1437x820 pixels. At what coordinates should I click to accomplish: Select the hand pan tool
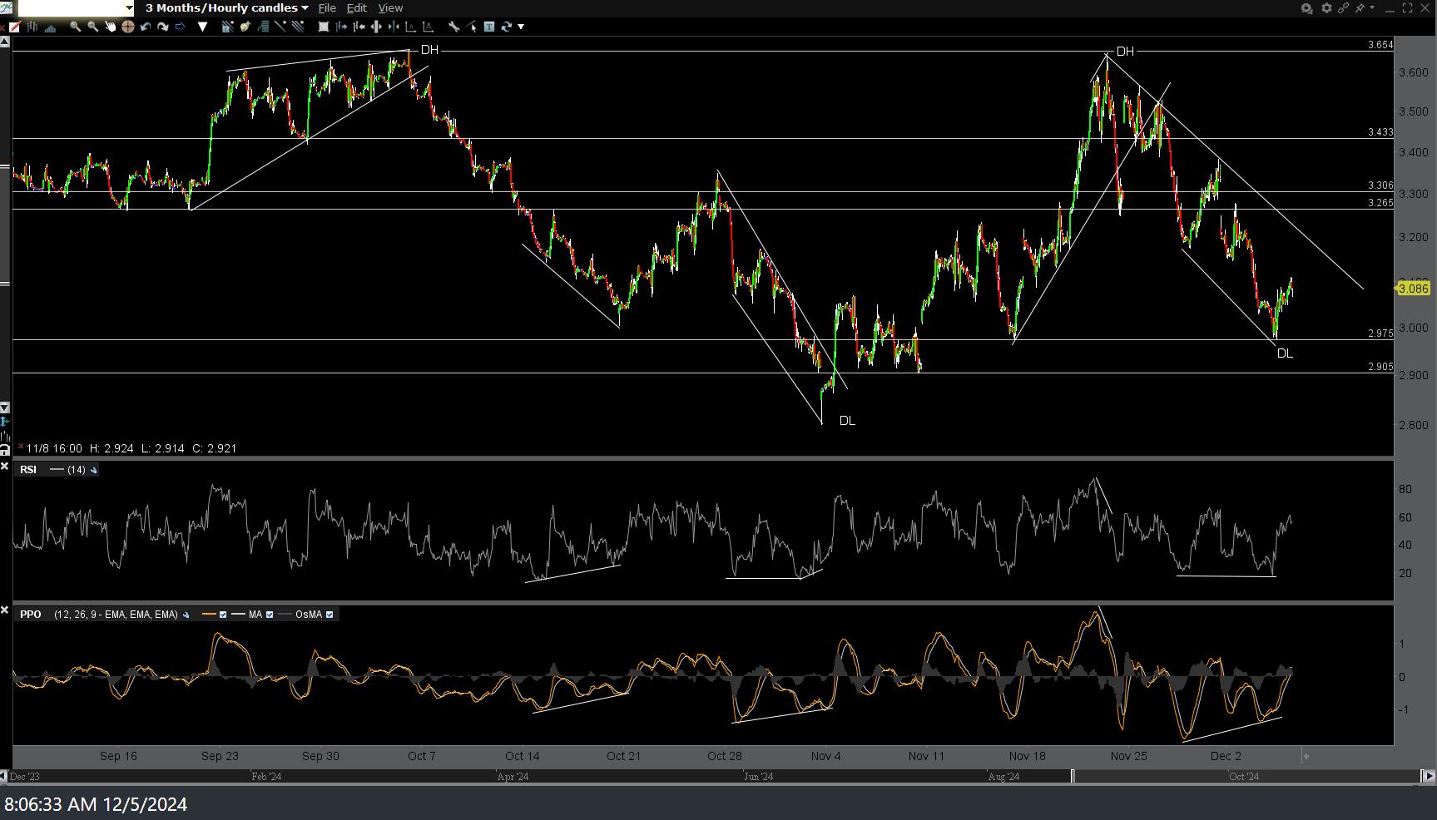click(110, 27)
